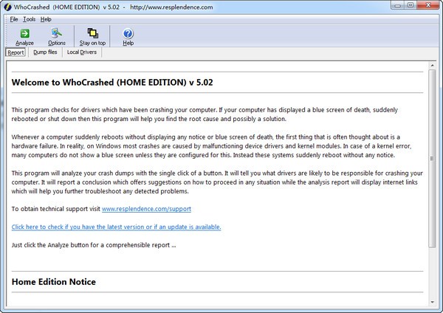Click the WhoCrashed title bar app icon

pos(7,7)
